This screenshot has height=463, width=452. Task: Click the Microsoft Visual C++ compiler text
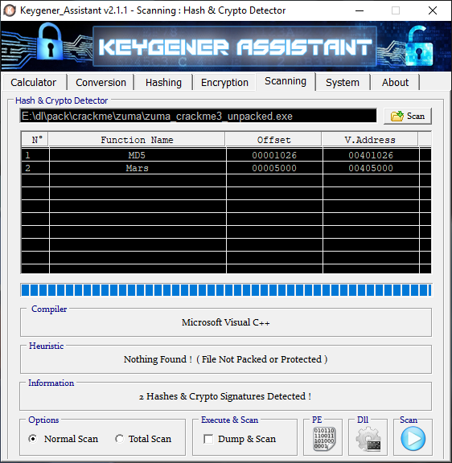point(226,322)
